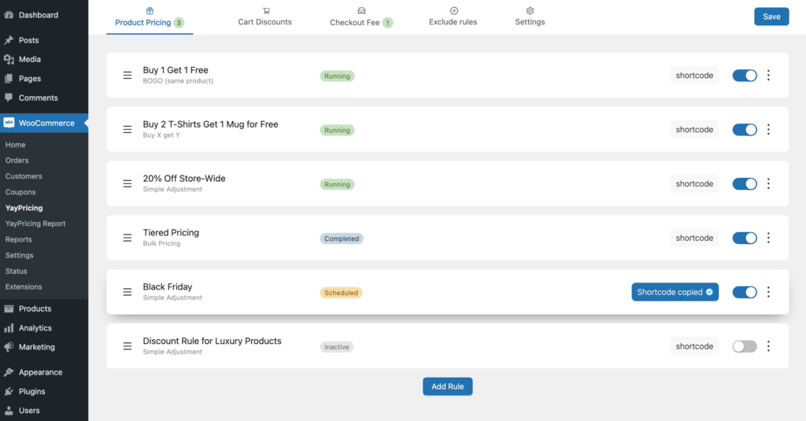The image size is (806, 421).
Task: Click the Marketing megaphone icon in sidebar
Action: [9, 347]
